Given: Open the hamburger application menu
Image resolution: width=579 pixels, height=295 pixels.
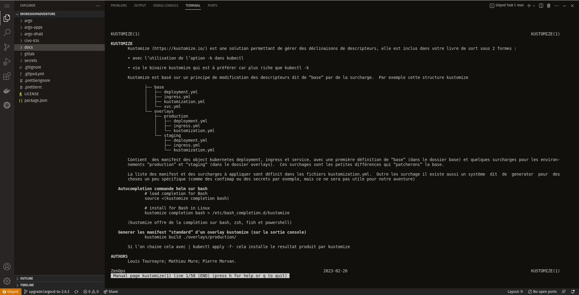Looking at the screenshot, I should click(x=7, y=5).
